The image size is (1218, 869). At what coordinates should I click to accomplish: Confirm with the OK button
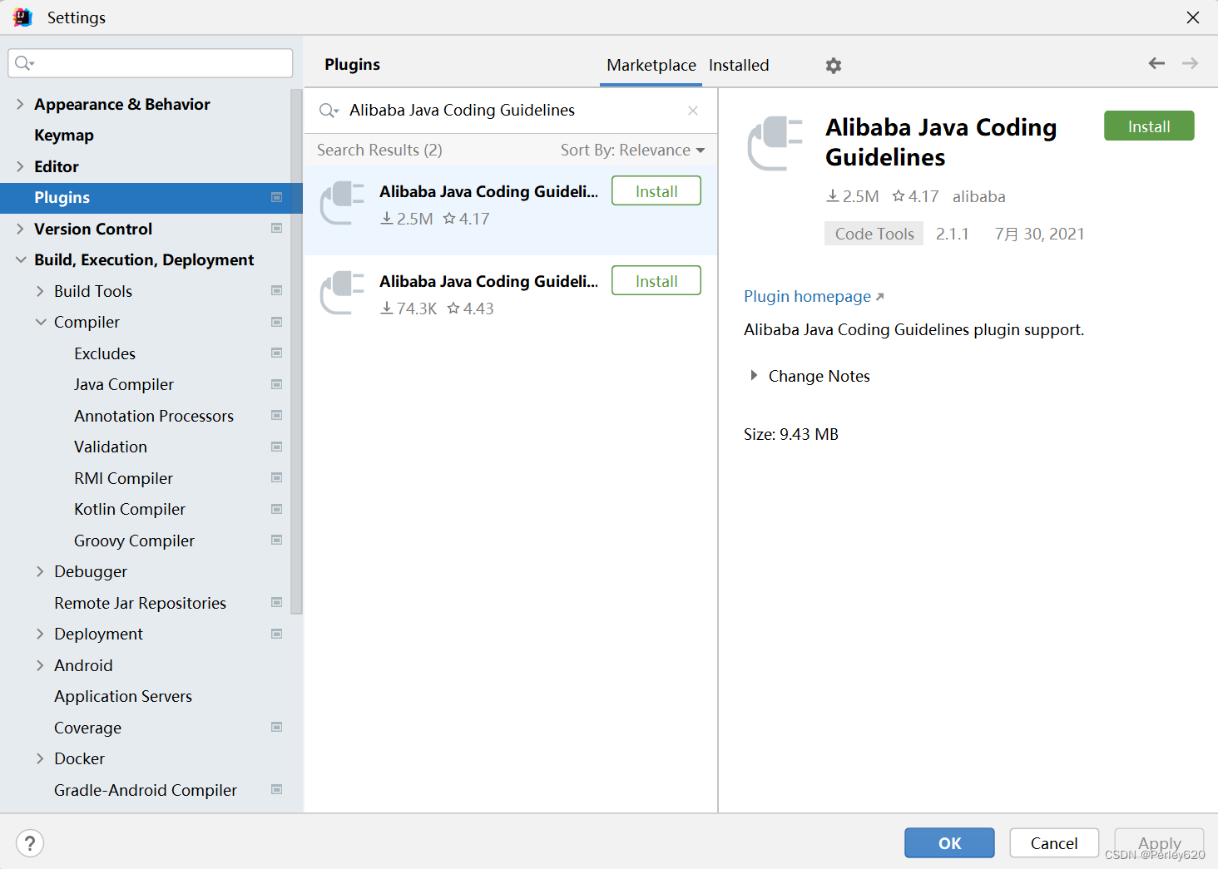pyautogui.click(x=949, y=843)
